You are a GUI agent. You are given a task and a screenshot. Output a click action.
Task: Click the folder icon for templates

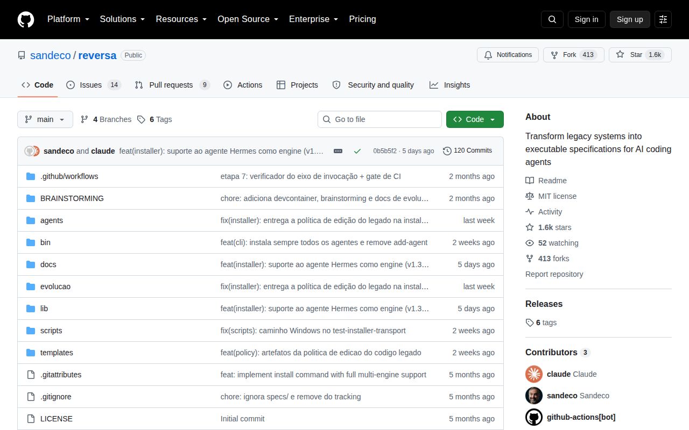click(31, 353)
